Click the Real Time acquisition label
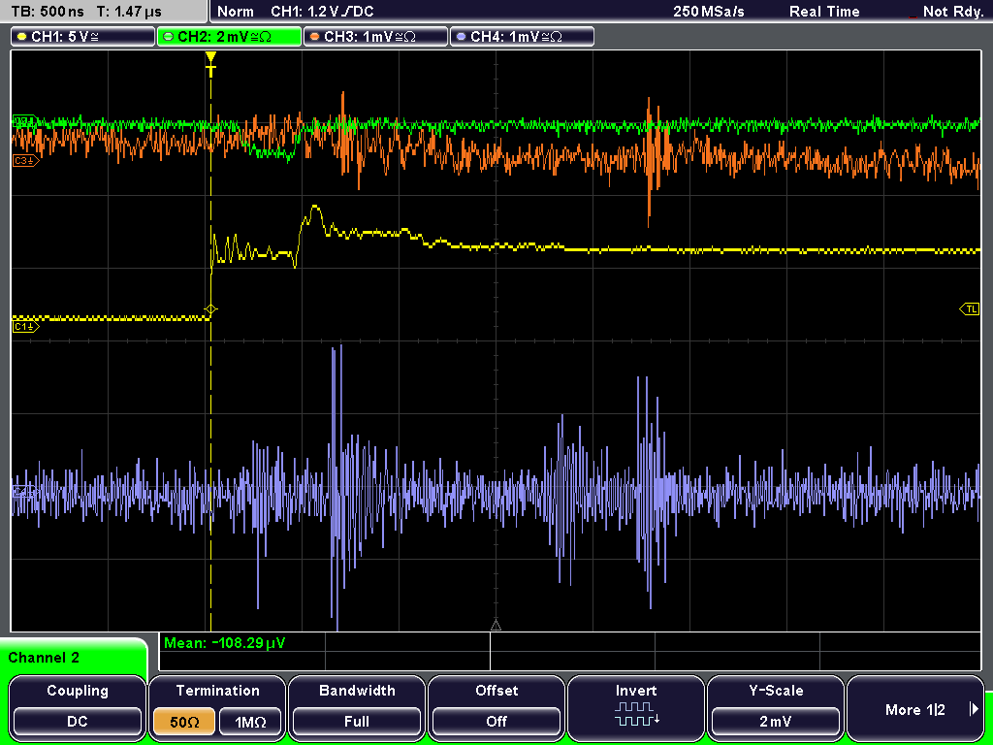The width and height of the screenshot is (993, 745). point(824,12)
